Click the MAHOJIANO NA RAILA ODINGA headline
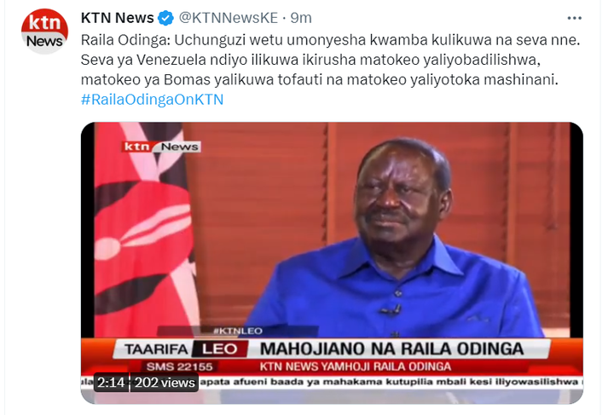 point(391,349)
